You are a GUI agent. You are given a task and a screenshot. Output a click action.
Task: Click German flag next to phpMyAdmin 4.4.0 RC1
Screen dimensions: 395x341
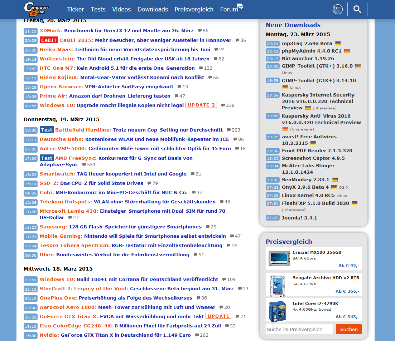347,51
